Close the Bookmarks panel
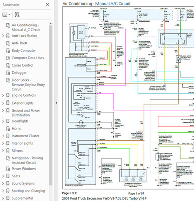 pyautogui.click(x=48, y=5)
